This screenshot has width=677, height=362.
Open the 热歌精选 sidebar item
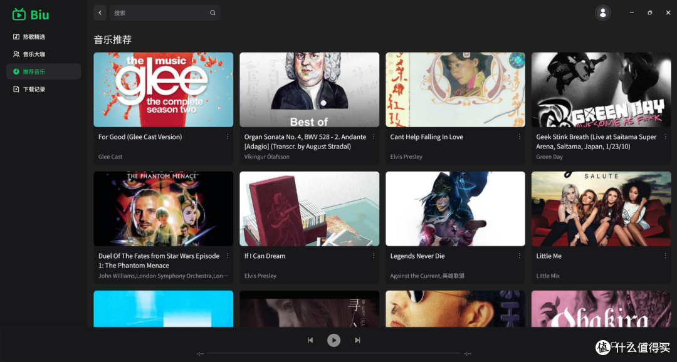tap(43, 37)
